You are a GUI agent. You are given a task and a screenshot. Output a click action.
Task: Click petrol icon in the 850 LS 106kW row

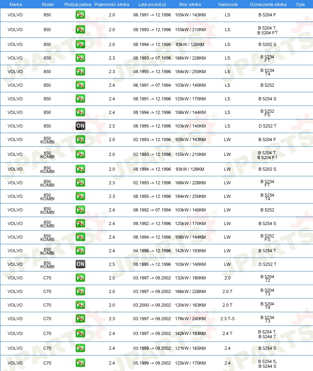coord(80,112)
